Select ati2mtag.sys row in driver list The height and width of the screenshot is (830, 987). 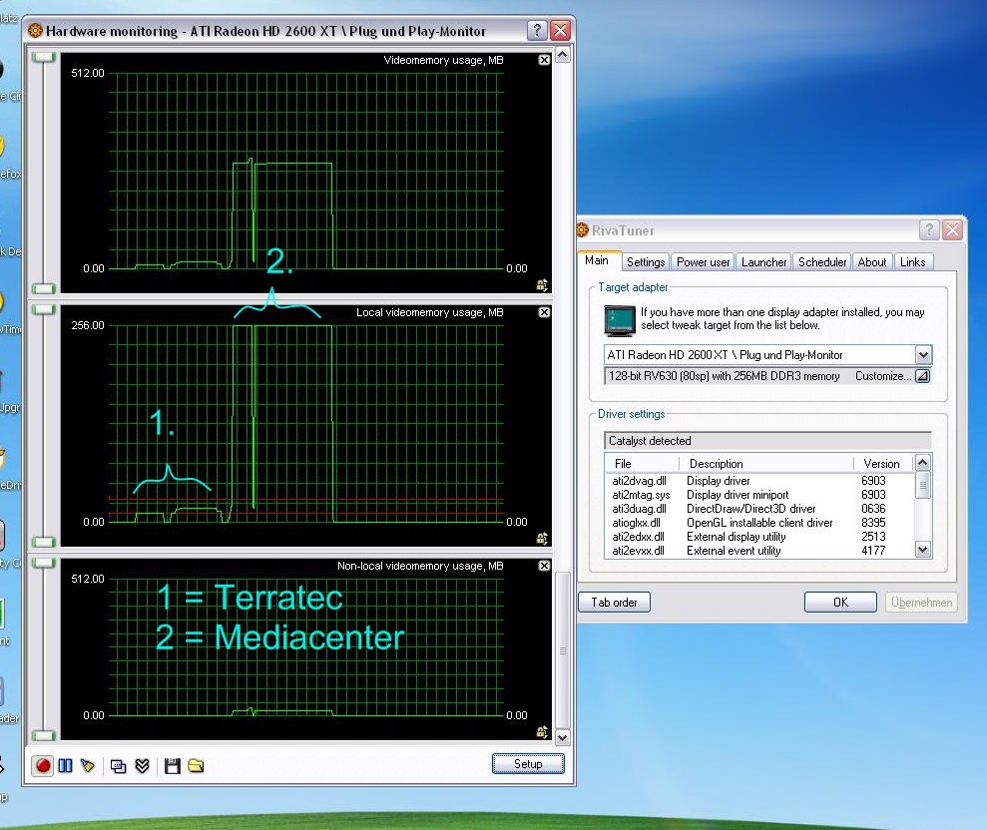(759, 495)
